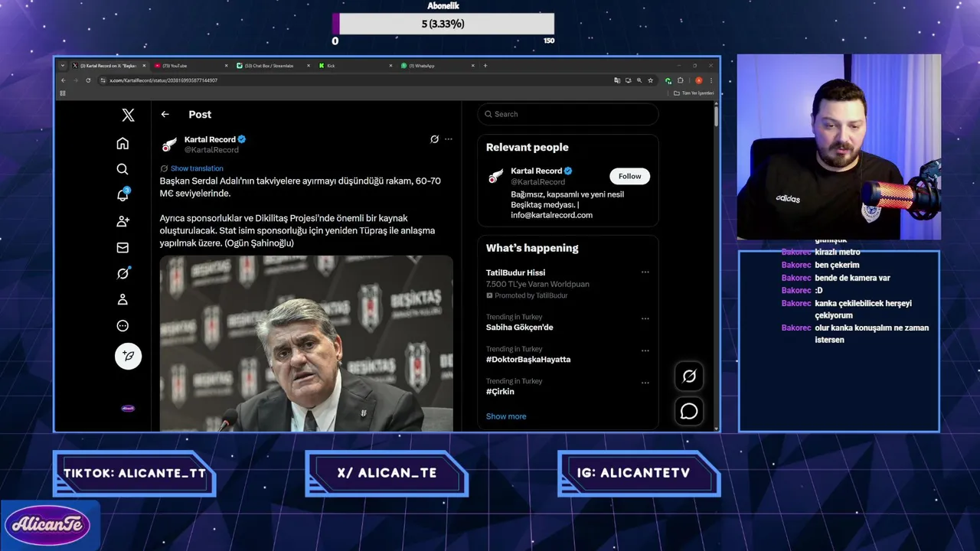Click the browser address bar URL
The image size is (980, 551).
tap(163, 80)
